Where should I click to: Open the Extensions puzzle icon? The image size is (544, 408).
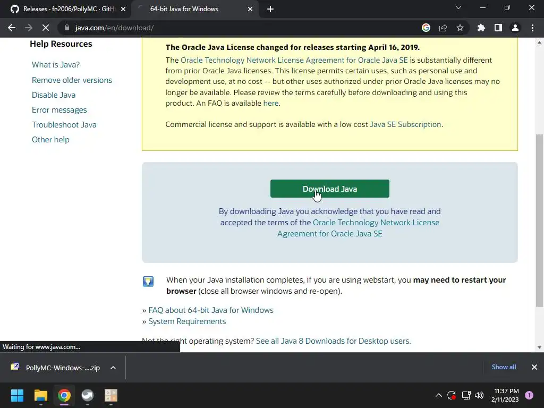[481, 28]
